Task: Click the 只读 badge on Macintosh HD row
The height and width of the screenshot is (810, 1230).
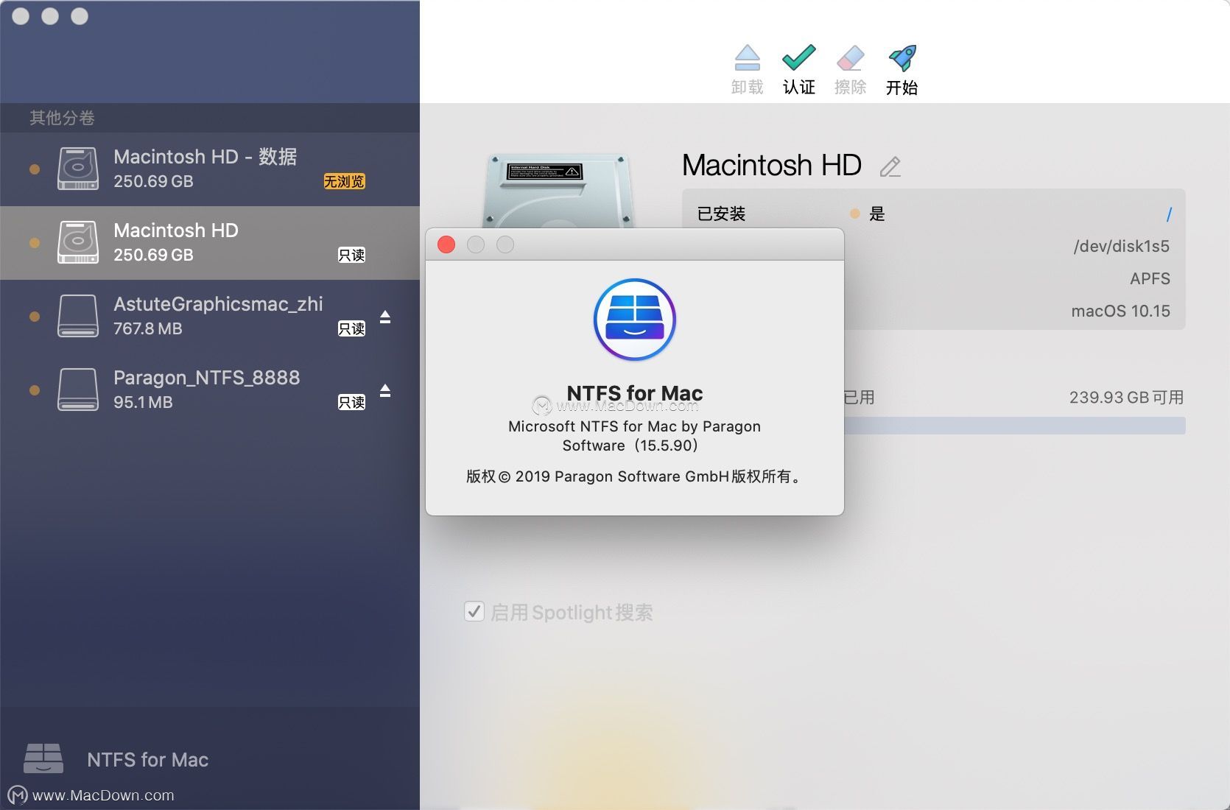Action: click(x=351, y=255)
